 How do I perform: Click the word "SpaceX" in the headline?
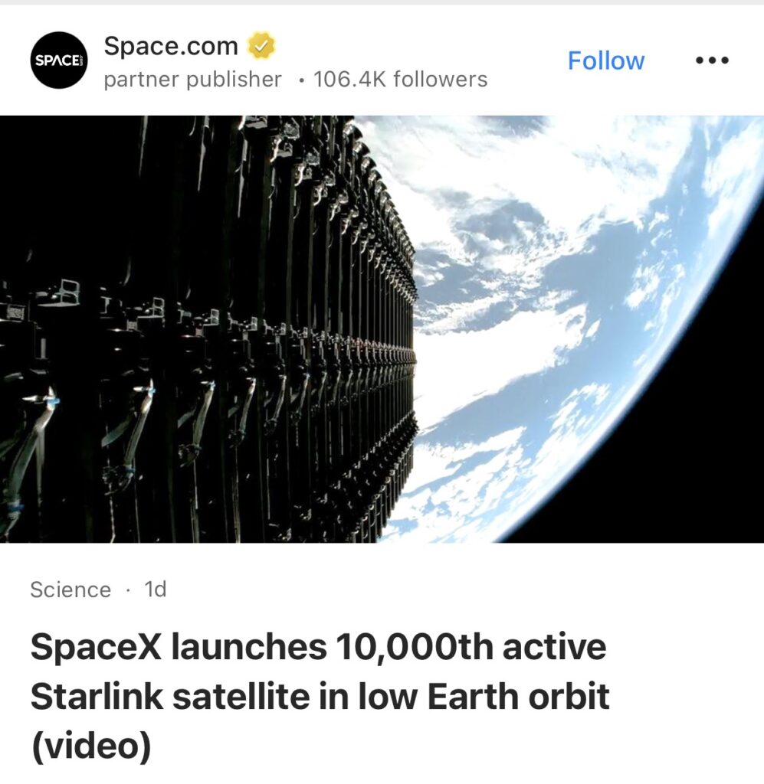[x=95, y=648]
